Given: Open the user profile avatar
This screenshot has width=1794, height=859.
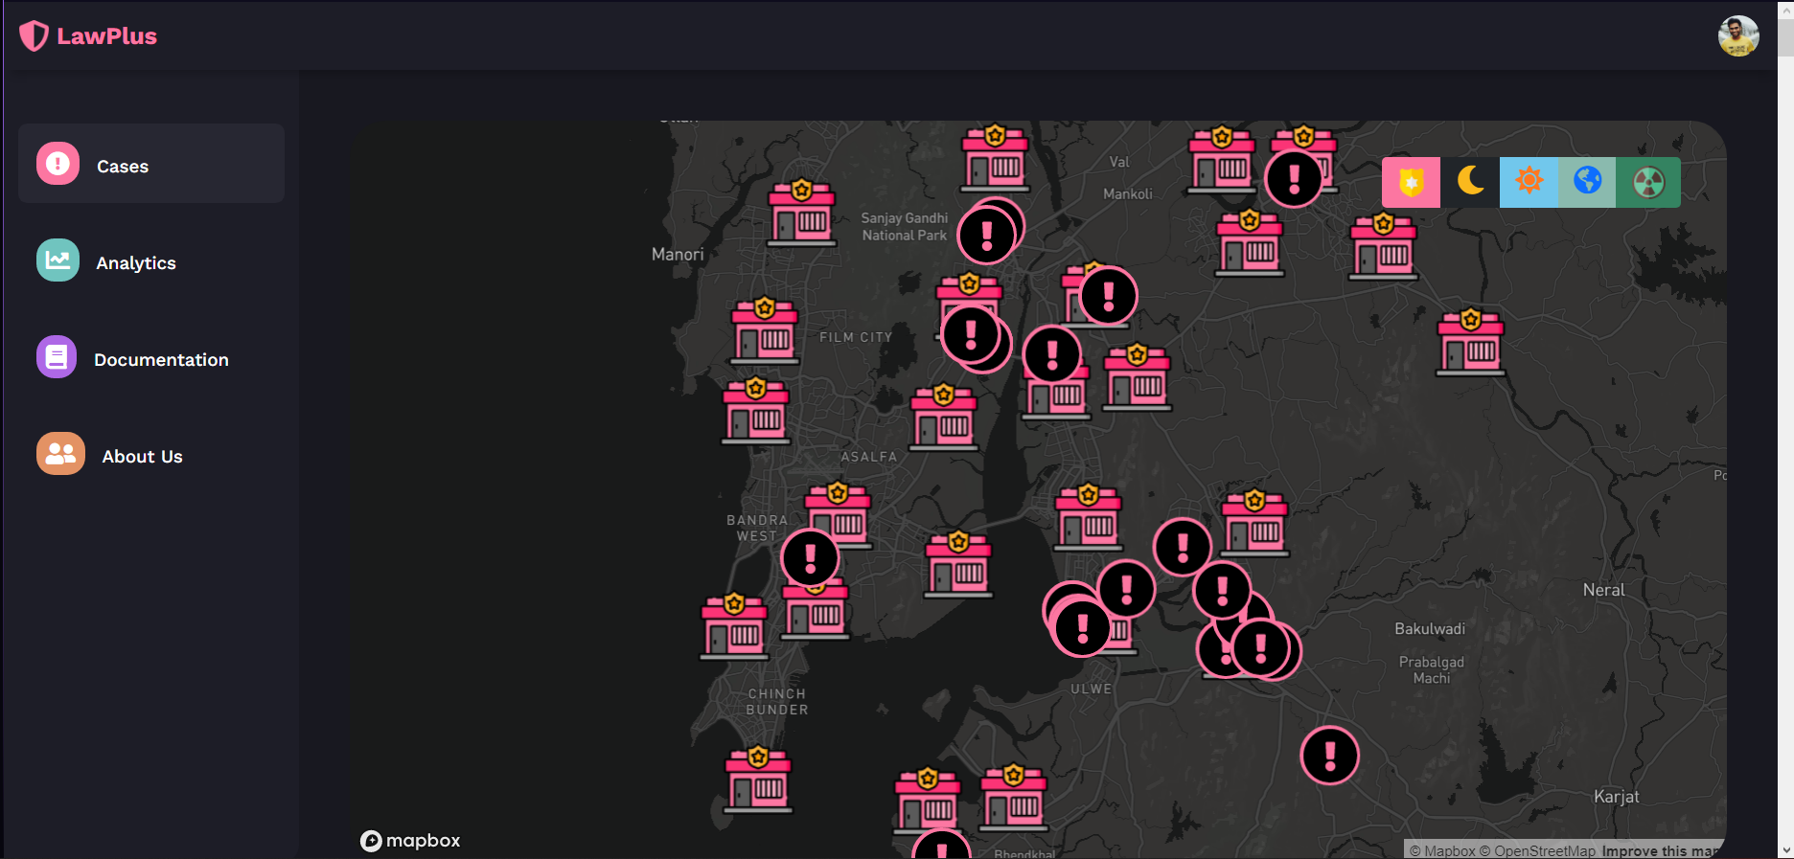Looking at the screenshot, I should coord(1737,36).
